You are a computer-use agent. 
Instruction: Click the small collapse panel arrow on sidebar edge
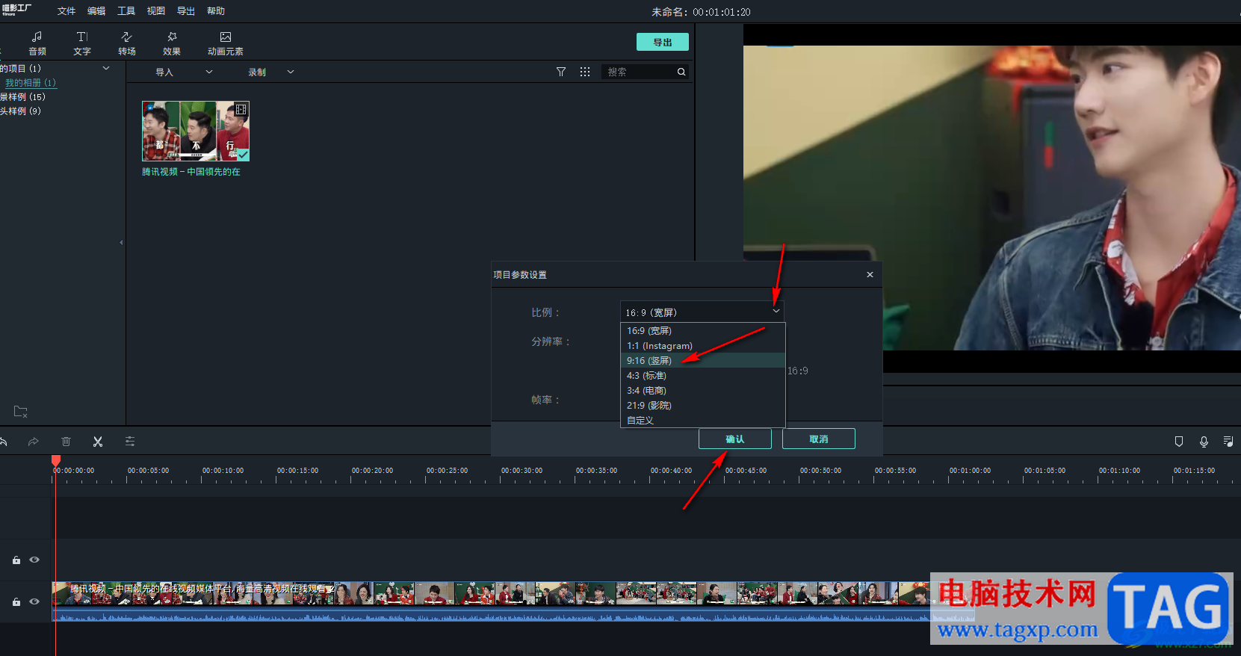pos(121,242)
